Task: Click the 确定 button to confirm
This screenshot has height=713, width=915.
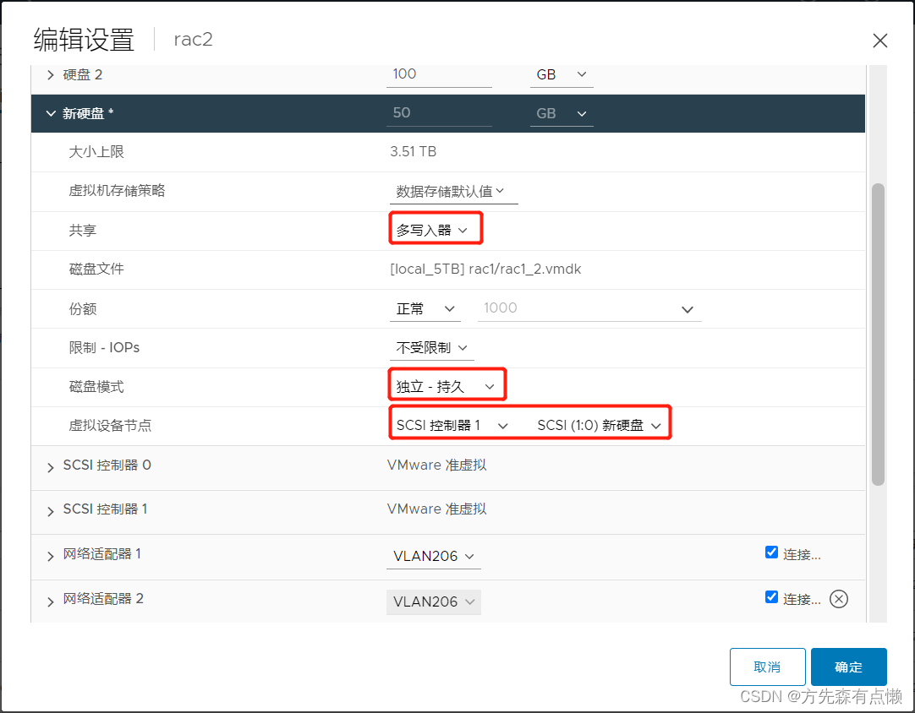Action: 848,667
